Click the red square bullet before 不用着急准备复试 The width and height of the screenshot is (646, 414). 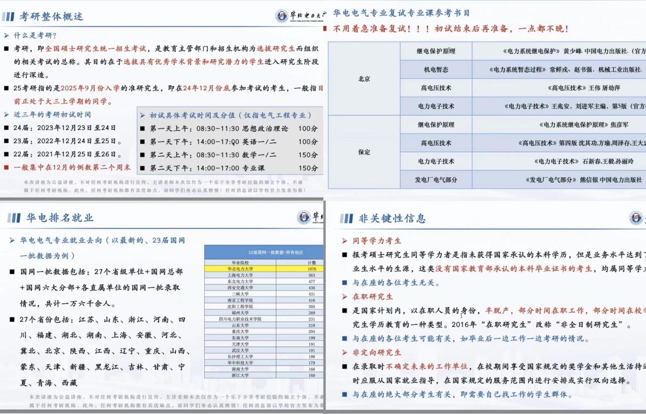pyautogui.click(x=325, y=29)
